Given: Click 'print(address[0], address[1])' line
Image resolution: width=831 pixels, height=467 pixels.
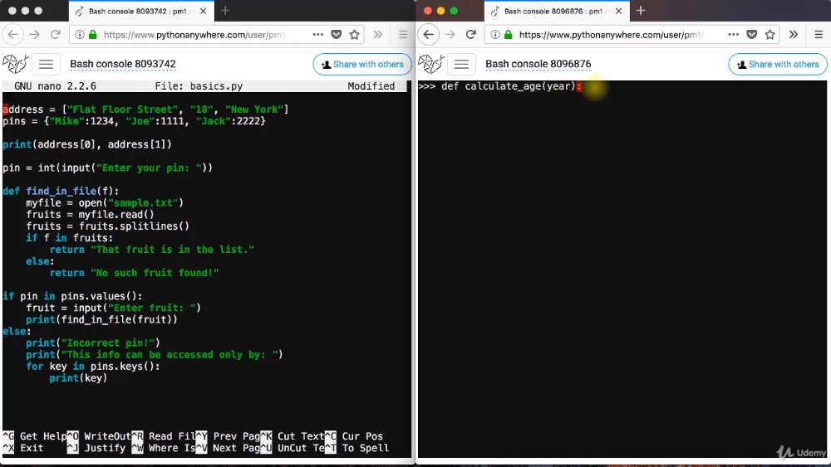Looking at the screenshot, I should [x=87, y=144].
